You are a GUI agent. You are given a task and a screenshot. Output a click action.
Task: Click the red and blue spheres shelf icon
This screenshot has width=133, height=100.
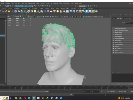click(x=6, y=11)
